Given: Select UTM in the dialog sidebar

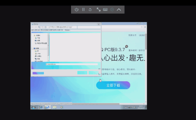Looking at the screenshot, I should click(38, 54).
